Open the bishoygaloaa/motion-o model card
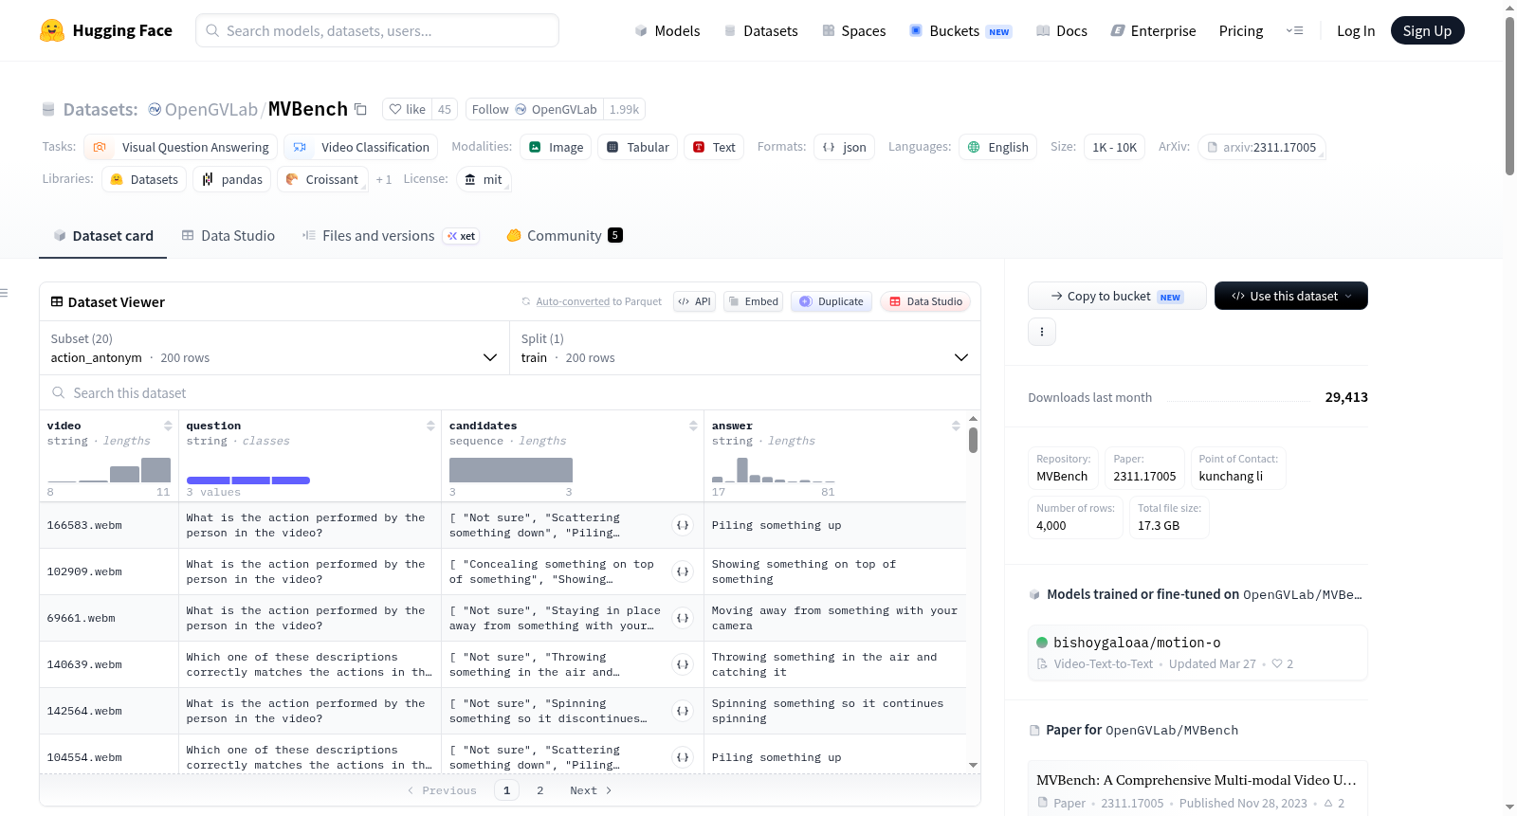 1197,652
